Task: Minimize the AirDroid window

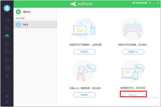Action: [x=153, y=3]
